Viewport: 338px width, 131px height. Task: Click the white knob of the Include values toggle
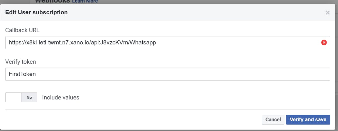(x=13, y=97)
